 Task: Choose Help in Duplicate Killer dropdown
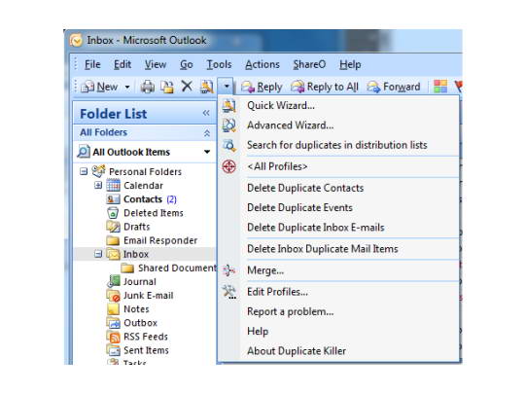338,332
